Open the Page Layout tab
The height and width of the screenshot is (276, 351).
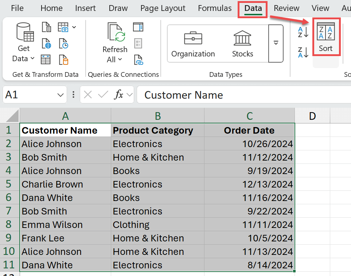[163, 8]
